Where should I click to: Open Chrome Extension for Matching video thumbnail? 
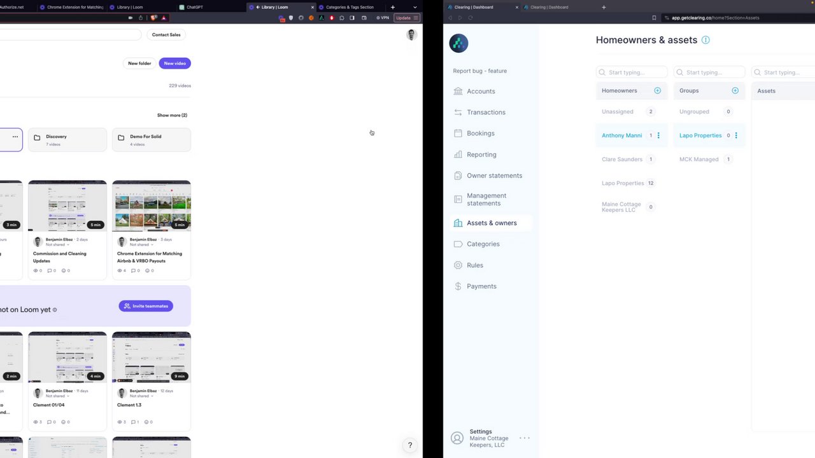152,206
